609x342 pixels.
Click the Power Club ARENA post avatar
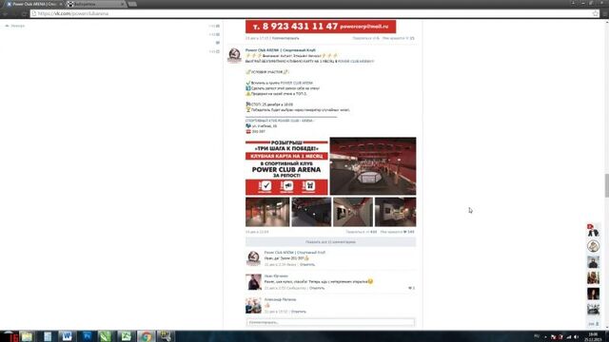(x=234, y=55)
